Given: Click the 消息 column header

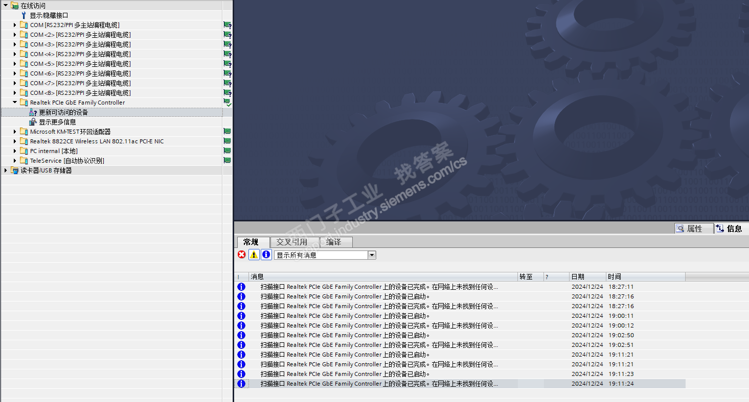Looking at the screenshot, I should click(x=383, y=277).
